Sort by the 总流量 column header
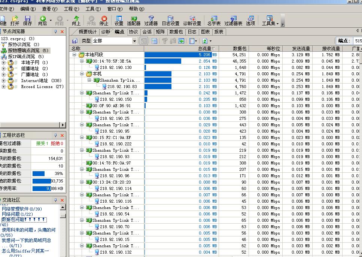Image resolution: width=362 pixels, height=257 pixels. [x=206, y=48]
